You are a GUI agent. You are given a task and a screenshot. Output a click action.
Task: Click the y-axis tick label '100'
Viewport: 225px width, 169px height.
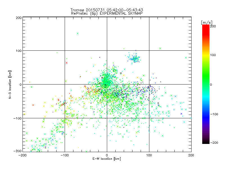coord(19,51)
